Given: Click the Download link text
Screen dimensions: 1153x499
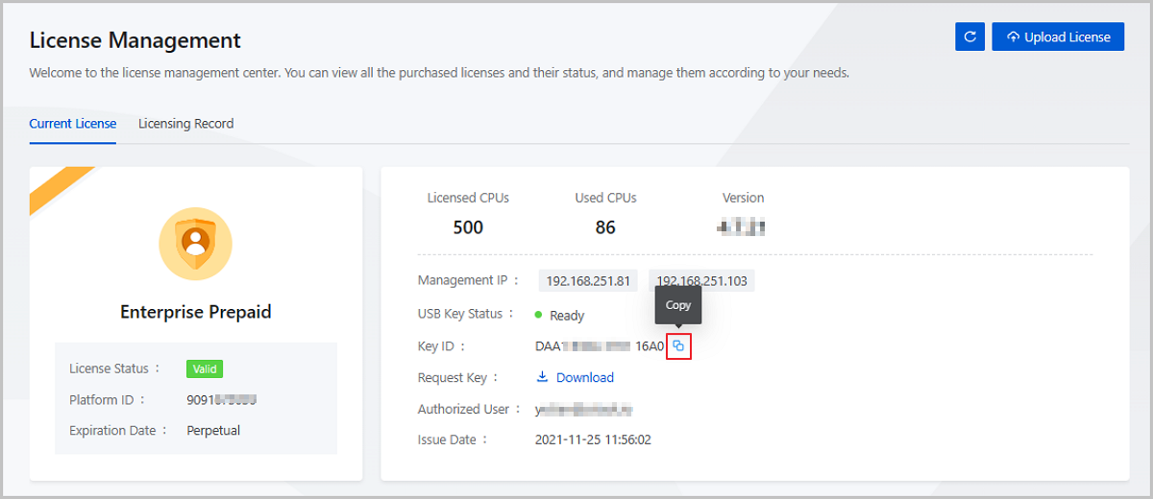Looking at the screenshot, I should point(584,377).
